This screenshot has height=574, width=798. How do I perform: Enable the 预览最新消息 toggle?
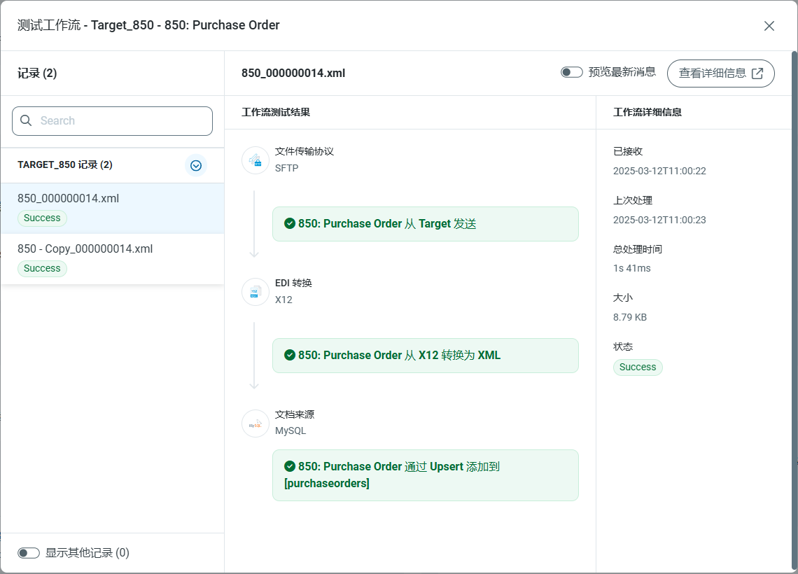coord(571,72)
